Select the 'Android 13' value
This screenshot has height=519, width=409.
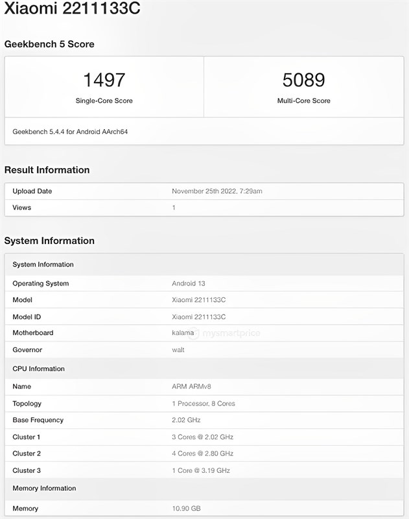pyautogui.click(x=189, y=284)
